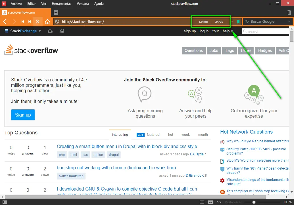Go to the Home page icon
Viewport: 294px width, 205px height.
(x=47, y=22)
